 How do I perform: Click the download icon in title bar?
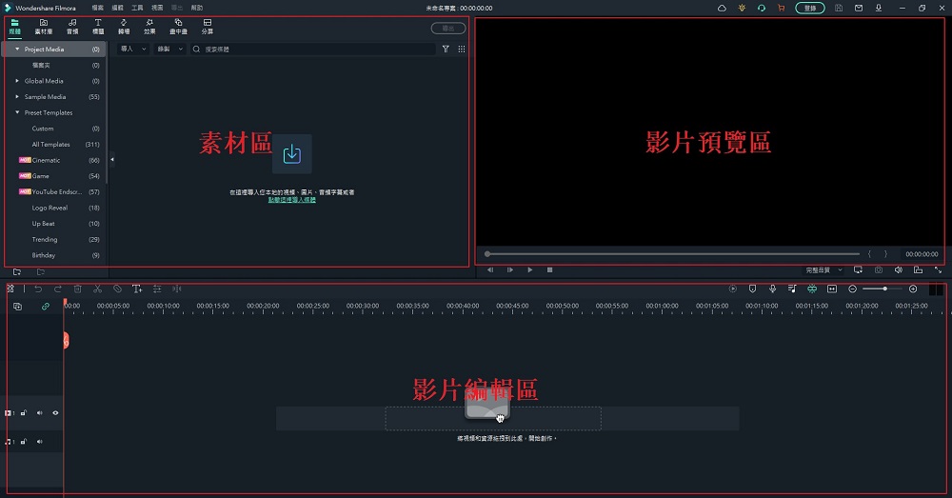click(878, 8)
